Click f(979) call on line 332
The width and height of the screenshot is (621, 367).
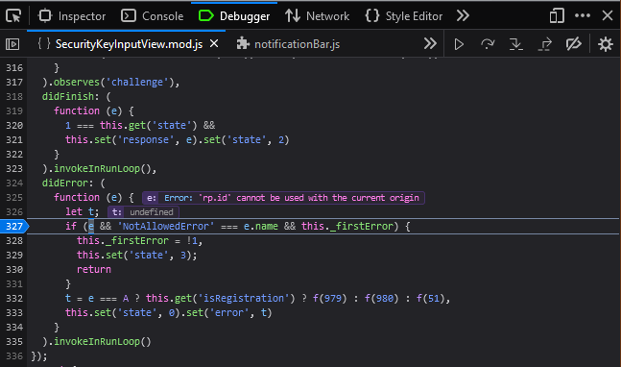(x=329, y=298)
